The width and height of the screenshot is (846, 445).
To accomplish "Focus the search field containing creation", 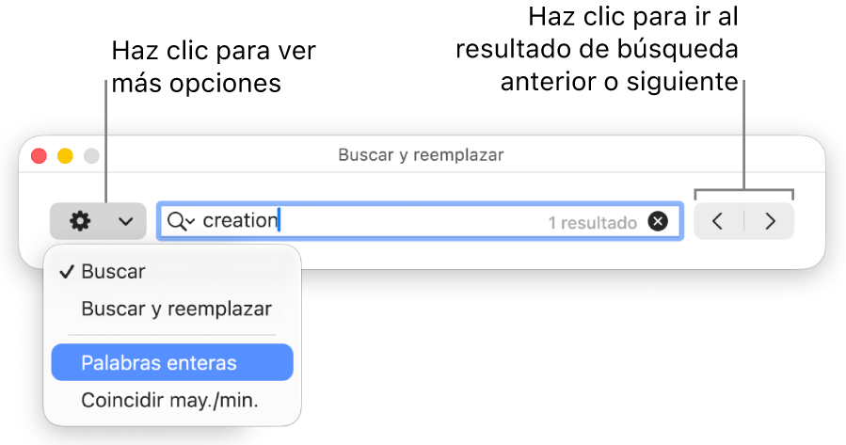I will point(421,221).
